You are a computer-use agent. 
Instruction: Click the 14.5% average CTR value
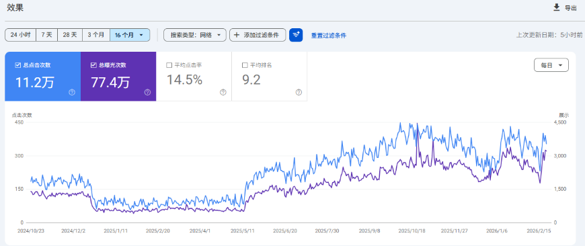point(184,80)
